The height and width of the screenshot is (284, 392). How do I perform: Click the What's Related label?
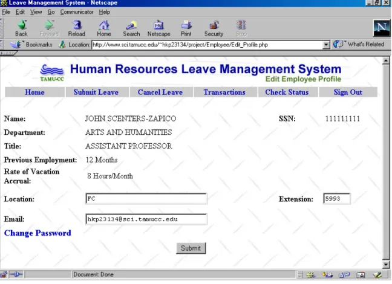[x=366, y=44]
